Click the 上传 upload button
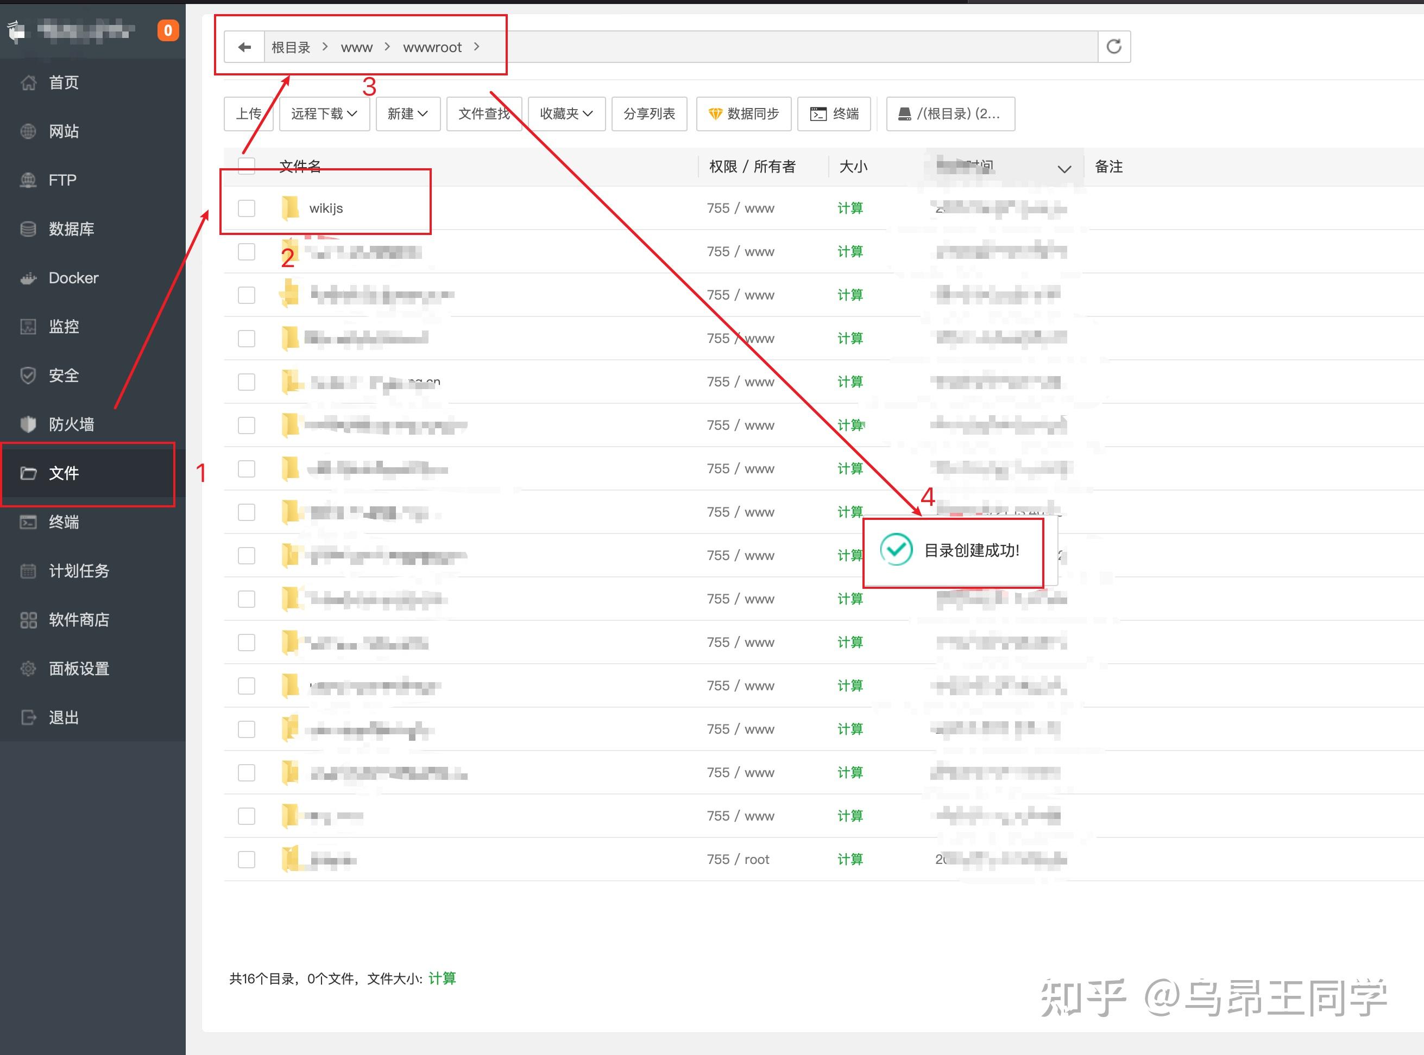1424x1055 pixels. (248, 113)
